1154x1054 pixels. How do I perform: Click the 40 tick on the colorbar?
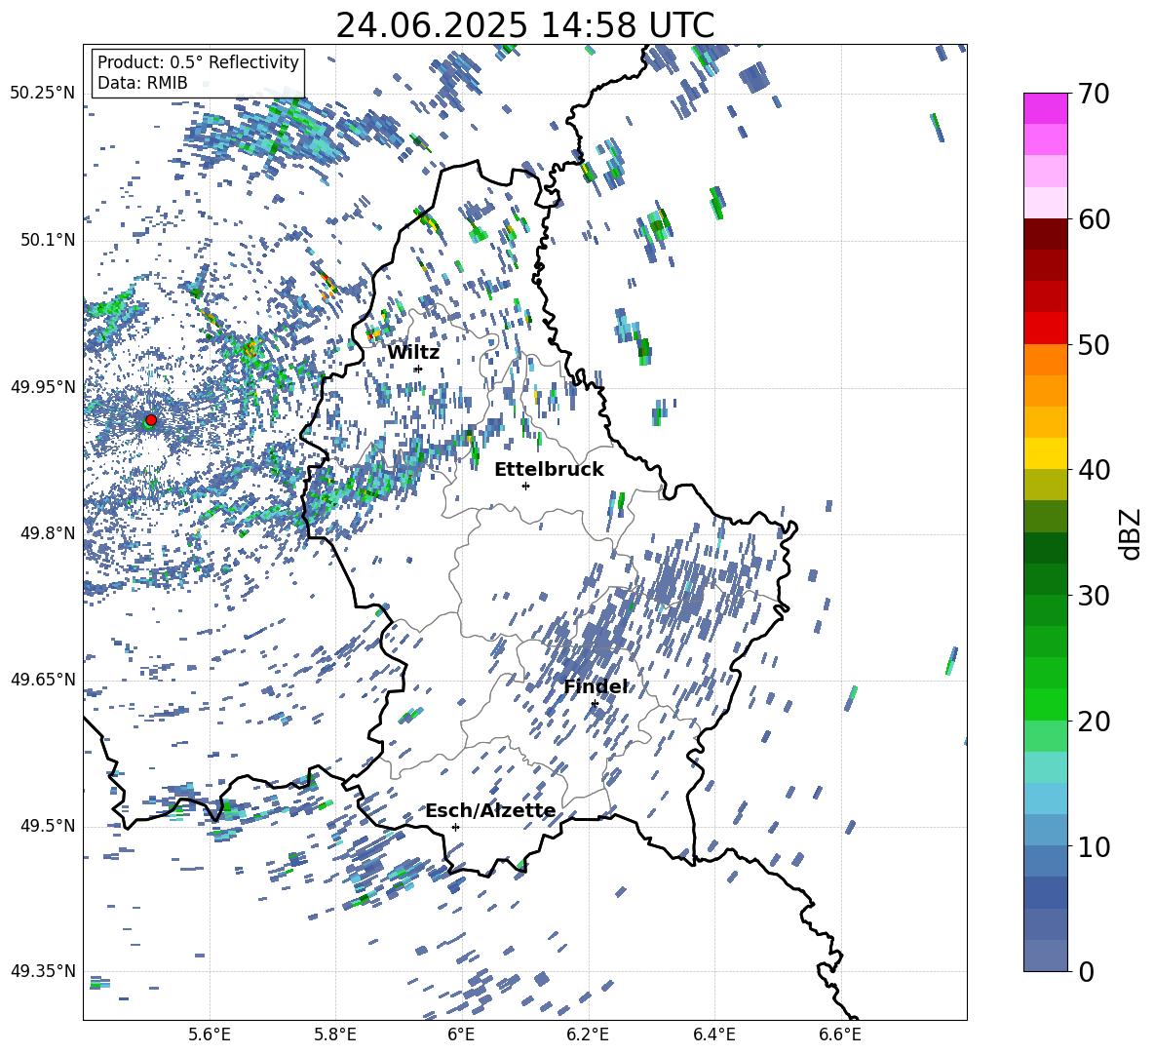1093,470
